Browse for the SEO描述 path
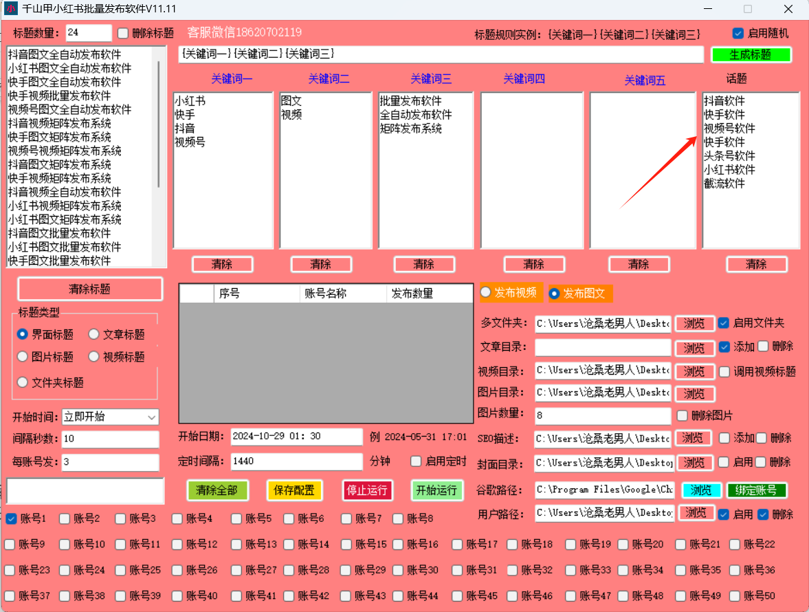The image size is (809, 612). pos(693,439)
